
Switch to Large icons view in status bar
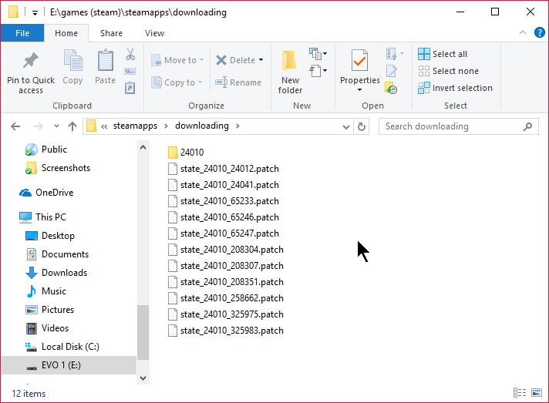[537, 393]
